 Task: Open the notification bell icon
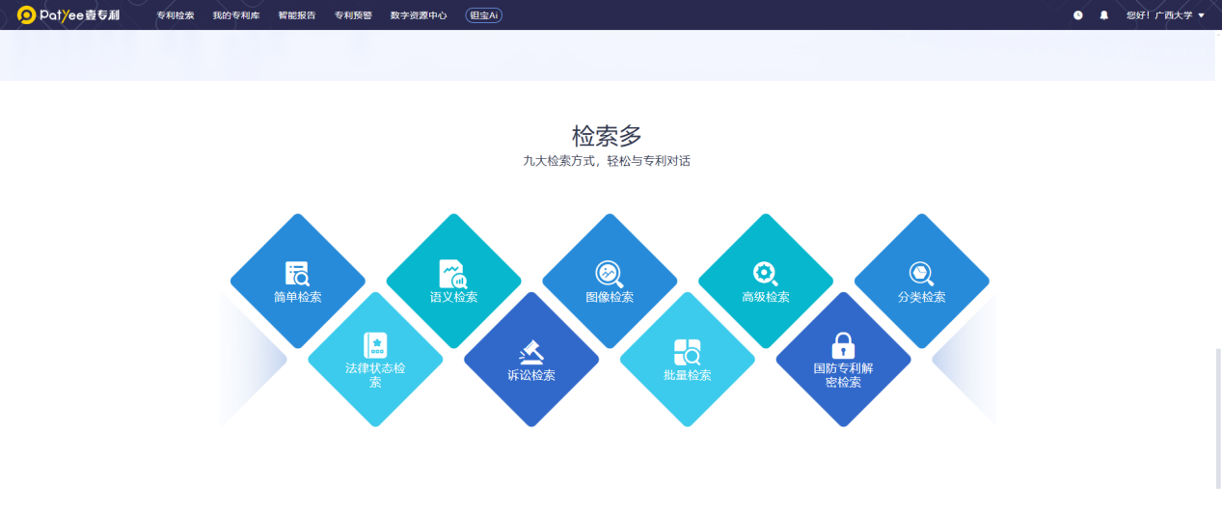1104,15
